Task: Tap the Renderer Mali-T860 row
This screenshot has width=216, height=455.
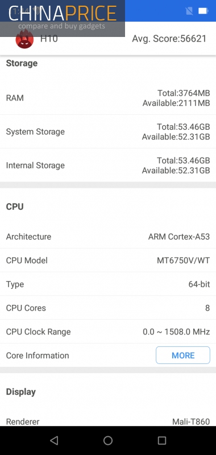Action: click(108, 421)
